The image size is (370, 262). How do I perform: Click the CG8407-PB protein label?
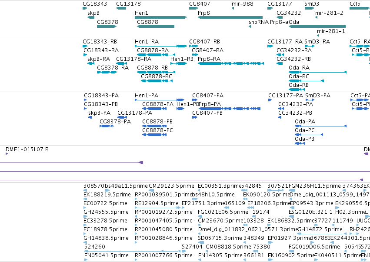point(207,113)
